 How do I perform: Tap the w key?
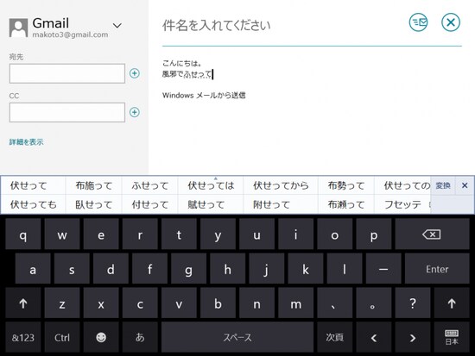[x=62, y=234]
